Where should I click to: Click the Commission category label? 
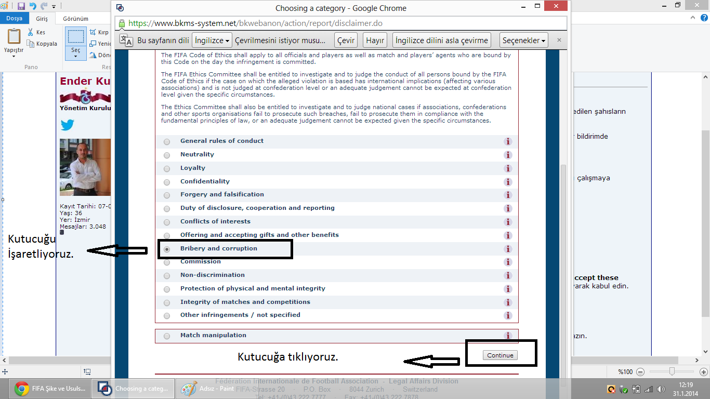pos(201,262)
